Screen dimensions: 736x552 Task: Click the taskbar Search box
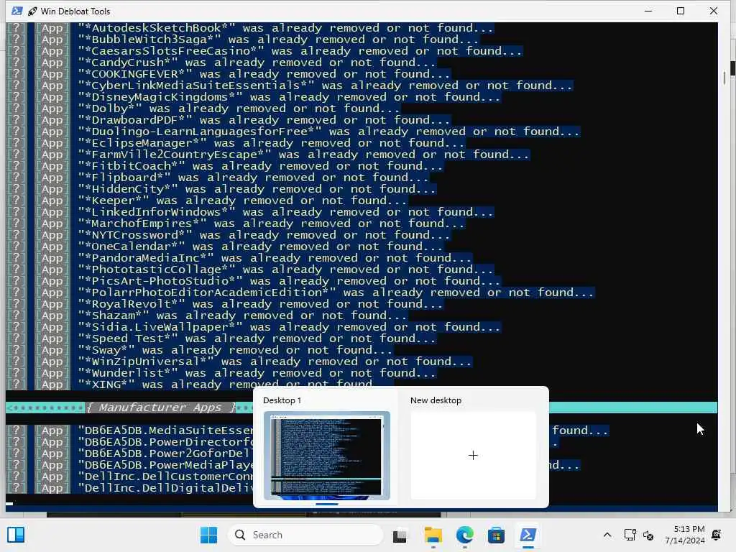(305, 535)
